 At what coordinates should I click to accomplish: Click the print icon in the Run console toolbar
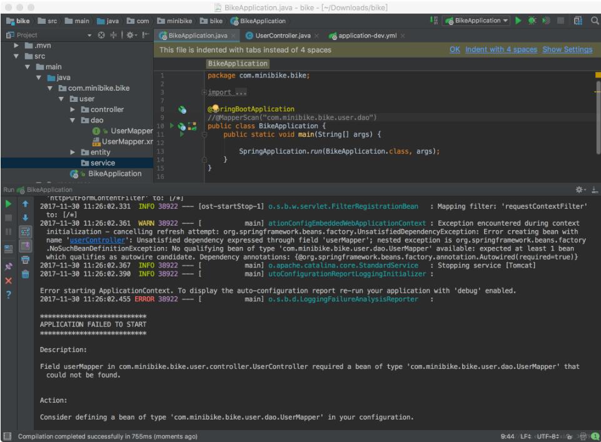pos(25,259)
